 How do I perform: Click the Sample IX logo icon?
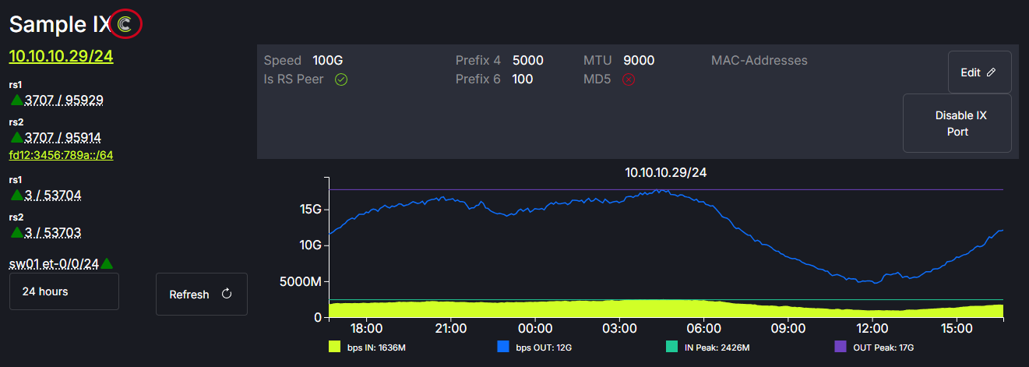[126, 24]
